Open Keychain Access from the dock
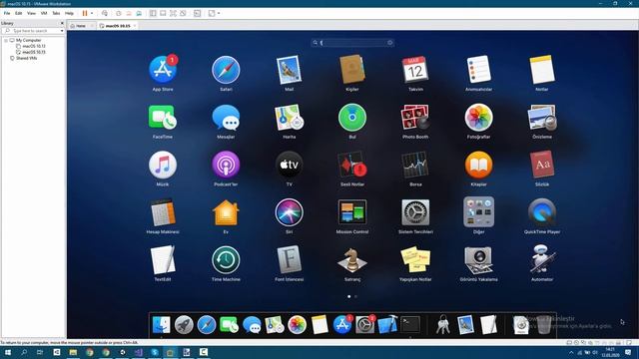Image resolution: width=639 pixels, height=359 pixels. click(x=443, y=325)
